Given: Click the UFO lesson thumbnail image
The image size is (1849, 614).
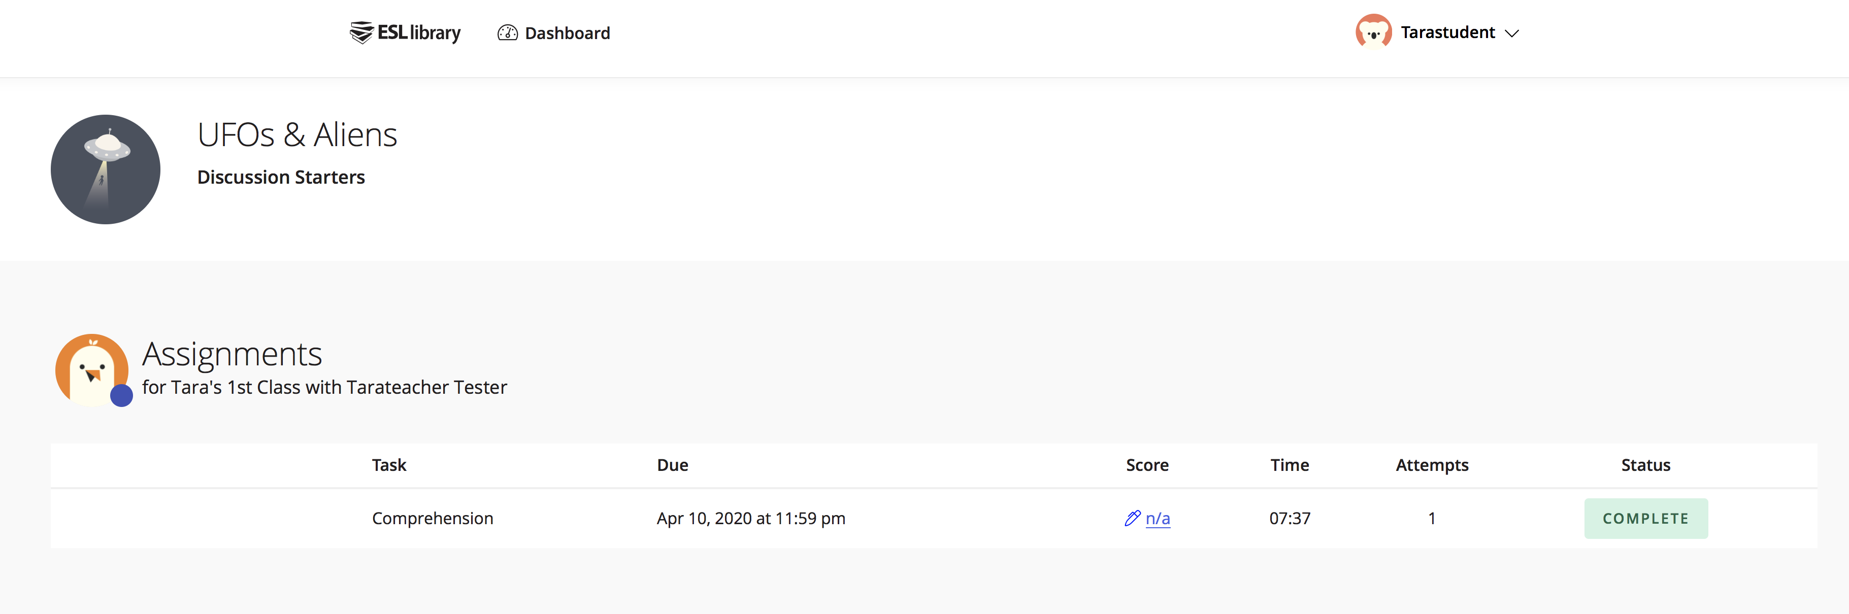Looking at the screenshot, I should [106, 169].
